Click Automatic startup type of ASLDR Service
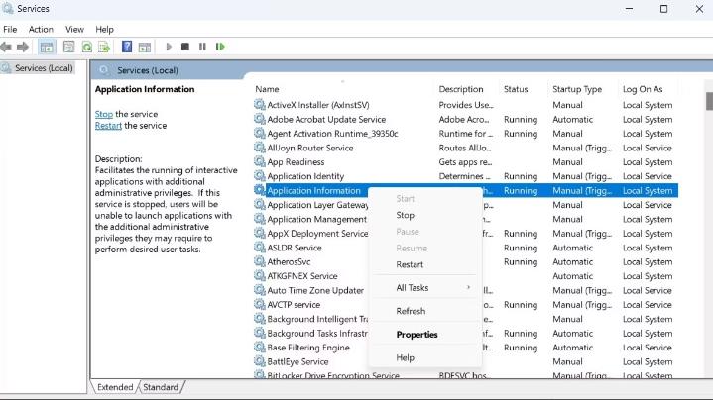713x400 pixels. [572, 248]
